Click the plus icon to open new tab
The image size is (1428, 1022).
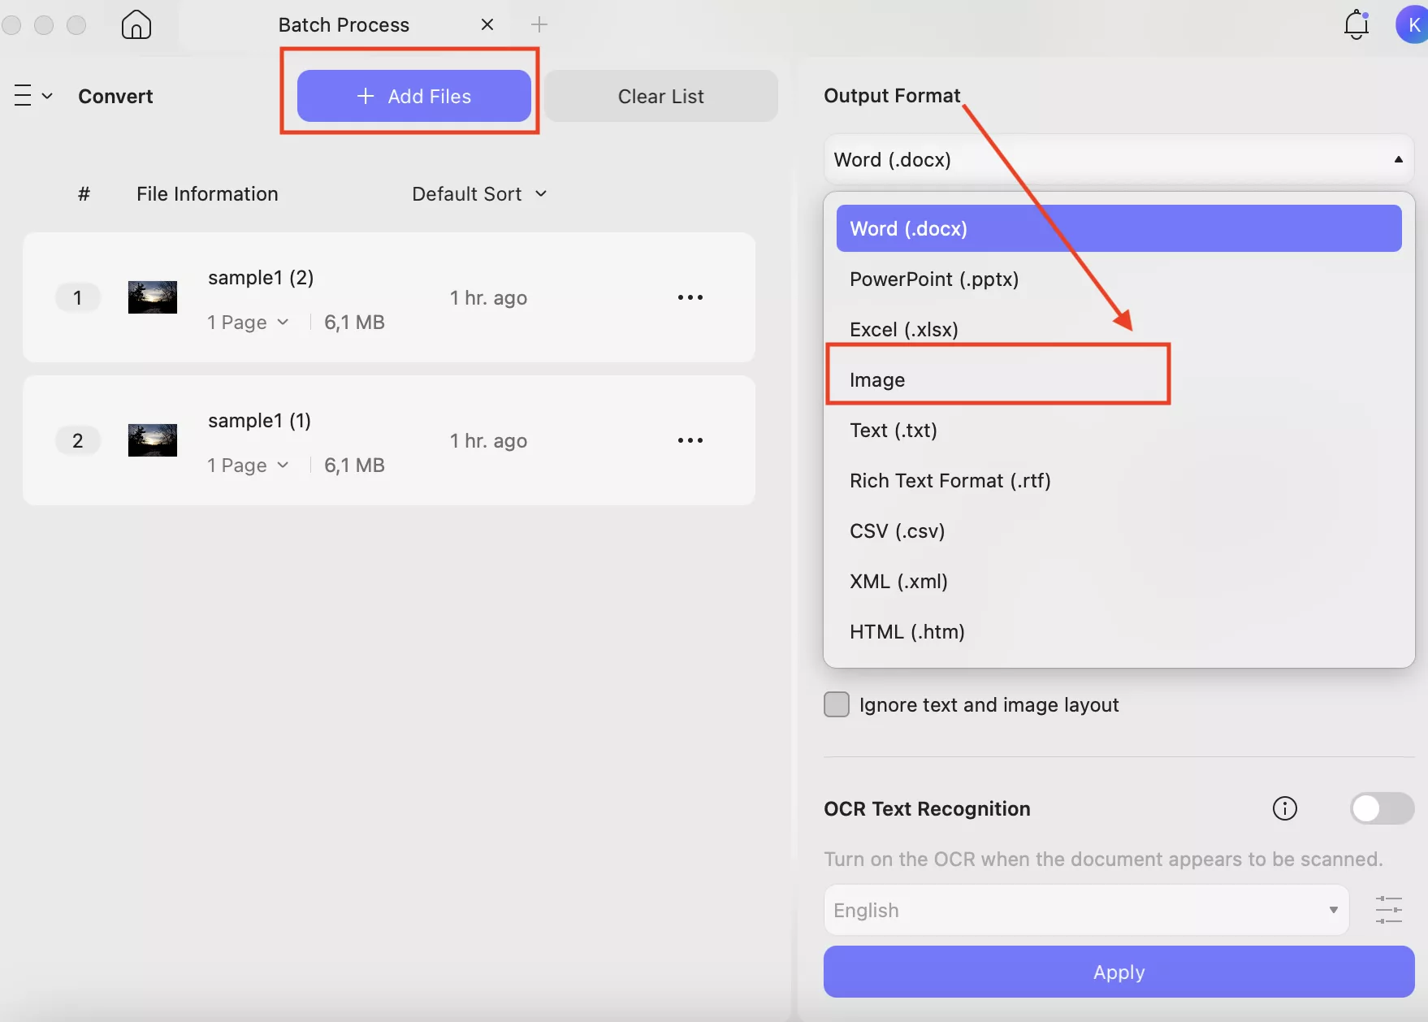539,24
